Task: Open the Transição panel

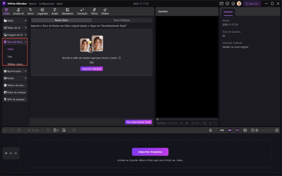Action: click(82, 11)
